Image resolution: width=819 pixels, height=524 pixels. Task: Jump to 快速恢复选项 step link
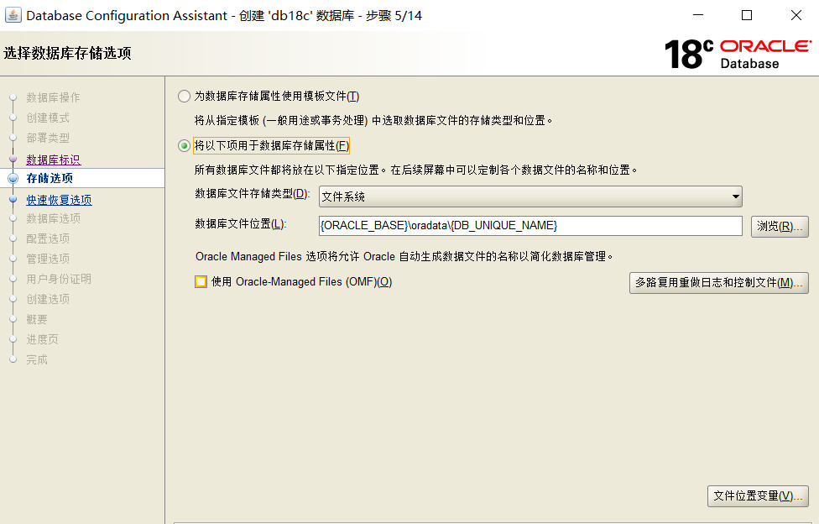[x=59, y=200]
